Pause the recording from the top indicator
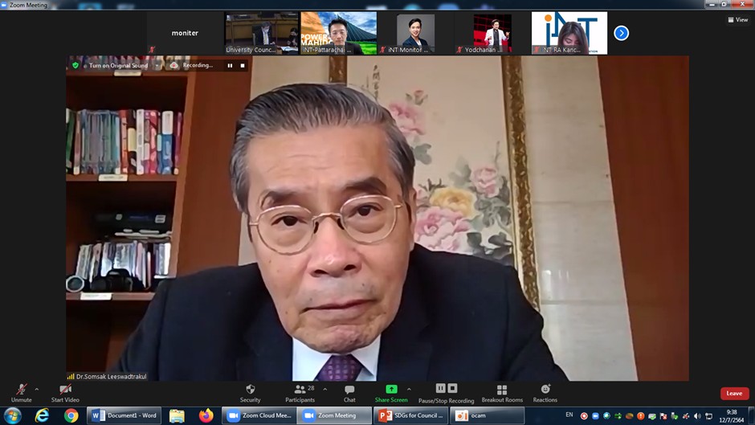This screenshot has height=425, width=755. pos(230,65)
